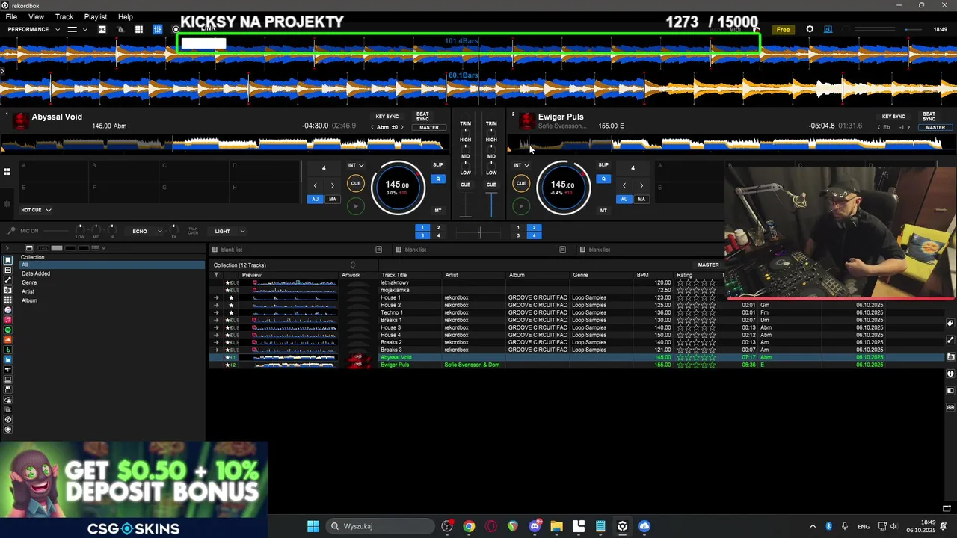
Task: Open the SoundCloud icon in browser sidebar
Action: (8, 339)
